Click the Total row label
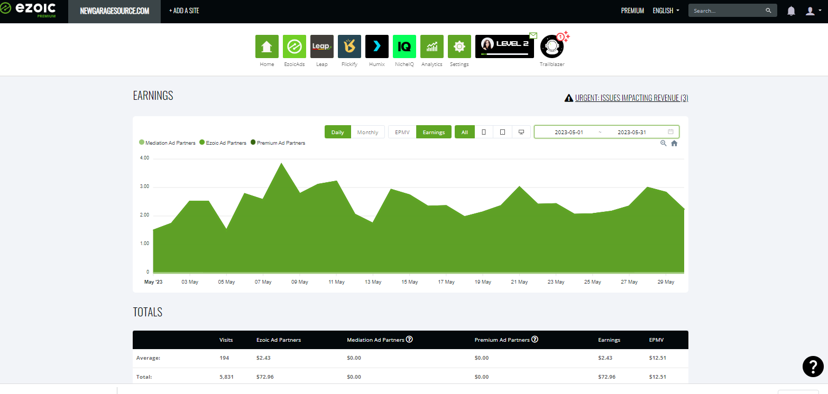The image size is (828, 394). (x=144, y=377)
